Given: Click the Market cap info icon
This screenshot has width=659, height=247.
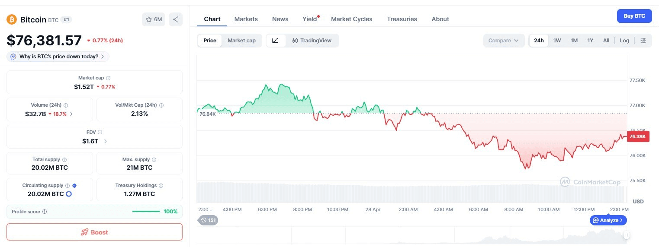Looking at the screenshot, I should click(x=108, y=78).
